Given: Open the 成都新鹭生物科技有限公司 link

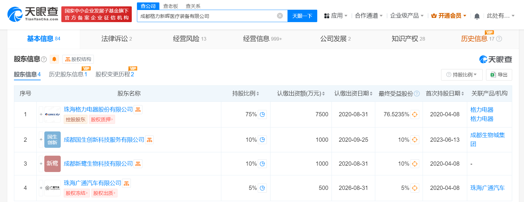Looking at the screenshot, I should point(98,164).
